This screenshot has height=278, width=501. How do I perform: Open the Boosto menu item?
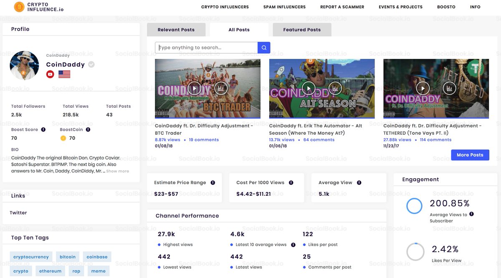pyautogui.click(x=446, y=7)
